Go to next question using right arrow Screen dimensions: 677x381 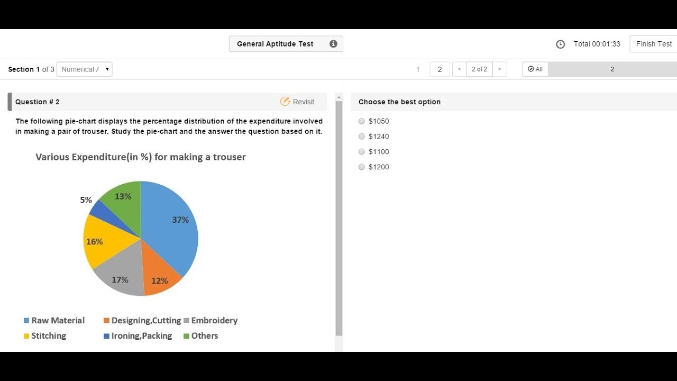pyautogui.click(x=500, y=69)
